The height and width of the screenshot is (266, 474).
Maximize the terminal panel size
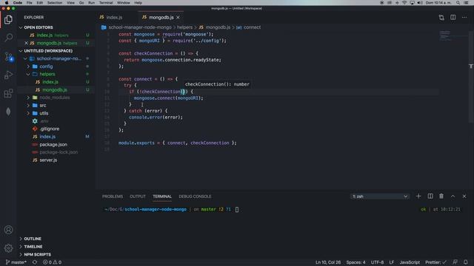pos(453,197)
